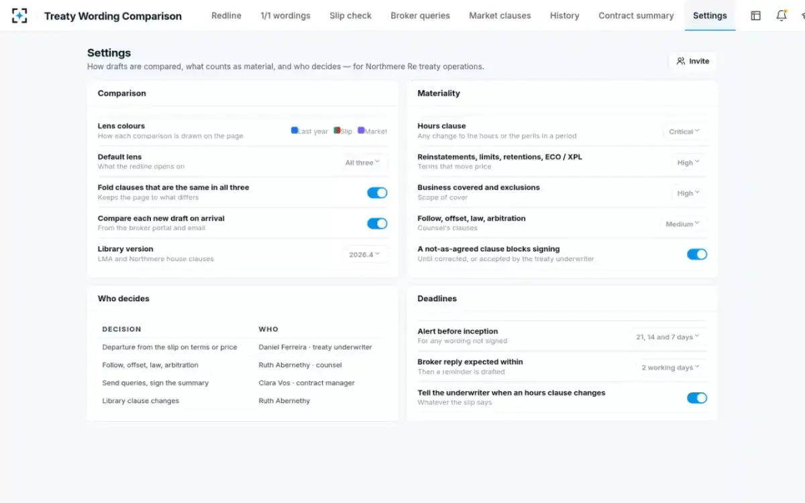Click the 'Treaty Wording Comparison' title
This screenshot has width=805, height=503.
coord(113,16)
